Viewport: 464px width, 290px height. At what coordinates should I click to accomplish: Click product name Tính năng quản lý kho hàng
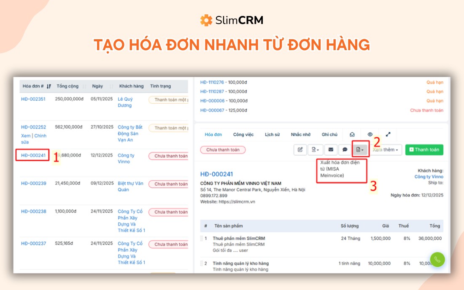tap(240, 263)
